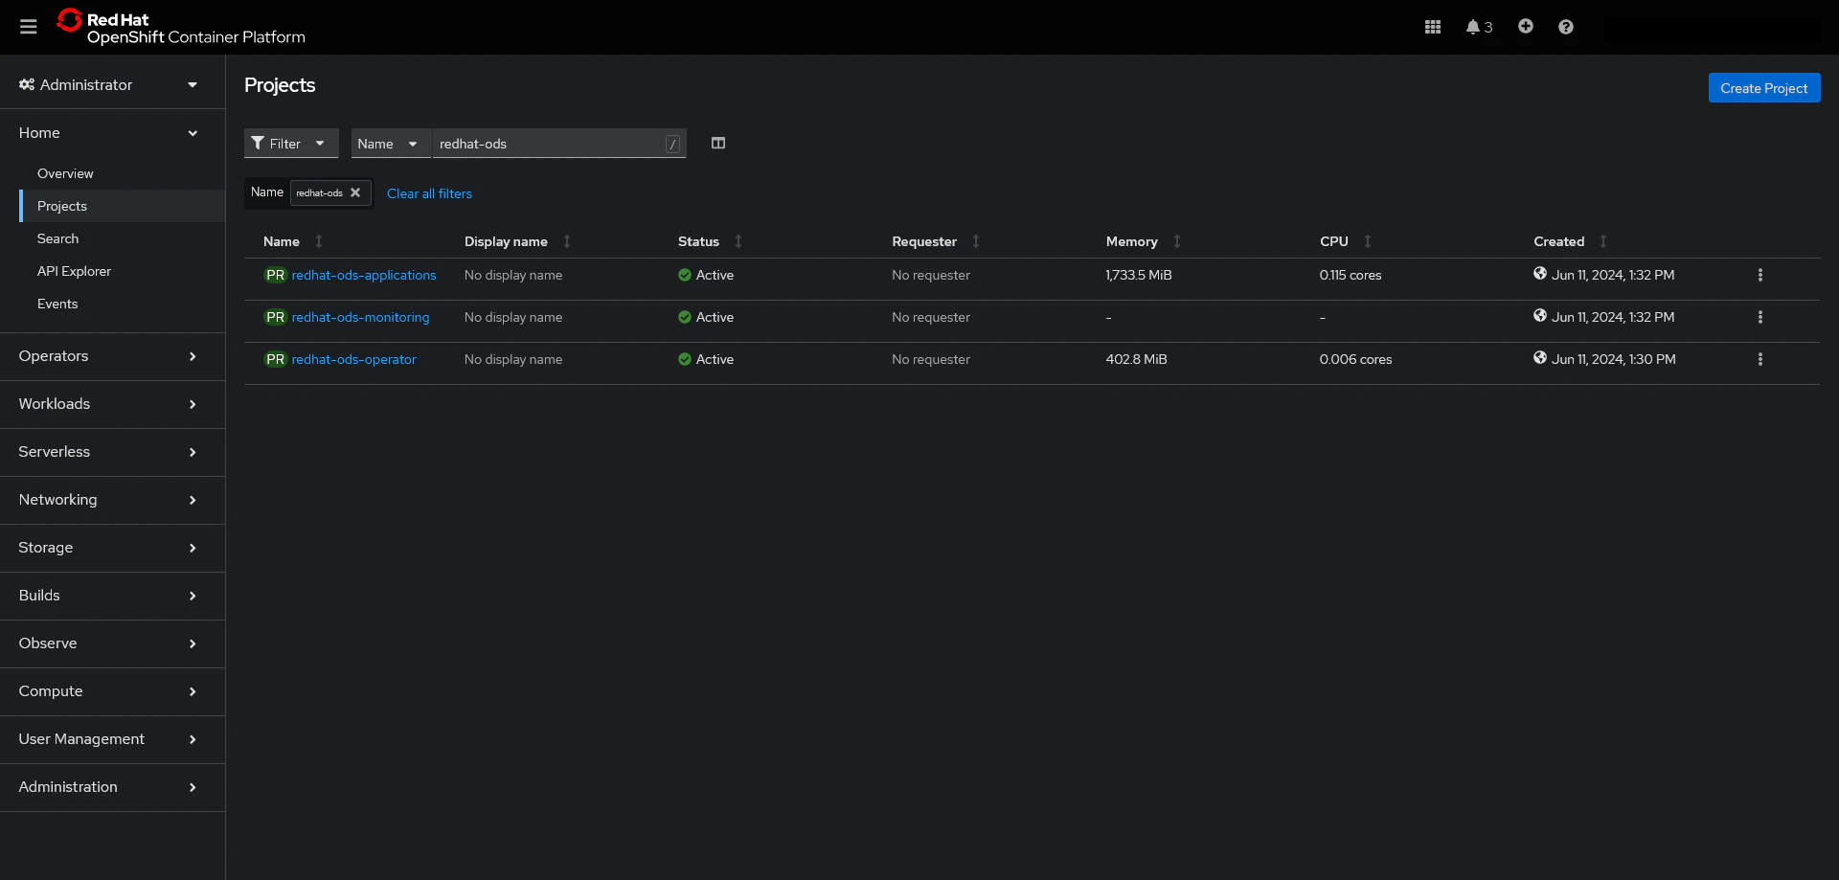This screenshot has width=1839, height=880.
Task: Sort projects by Name column
Action: tap(293, 241)
